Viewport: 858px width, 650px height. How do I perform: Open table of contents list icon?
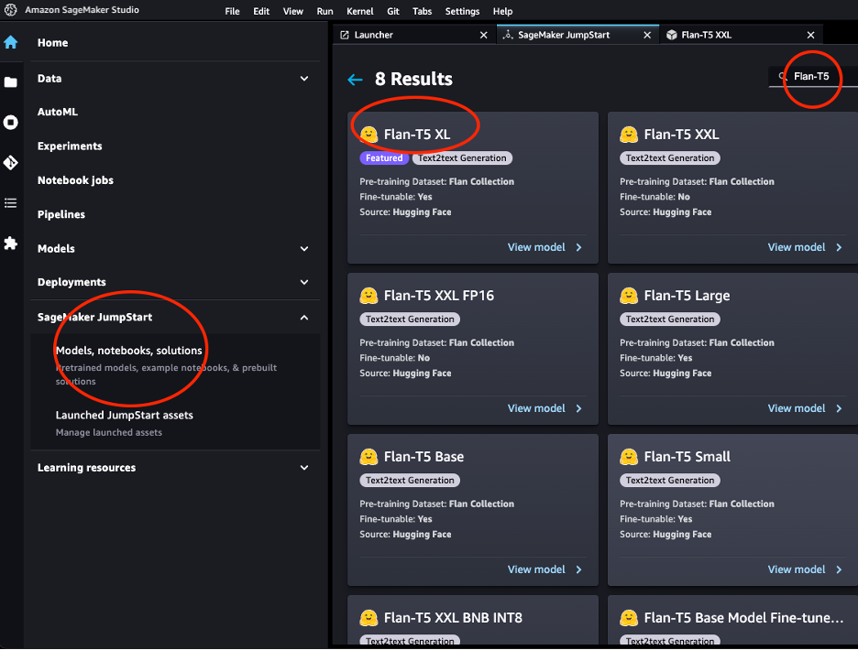pyautogui.click(x=11, y=203)
